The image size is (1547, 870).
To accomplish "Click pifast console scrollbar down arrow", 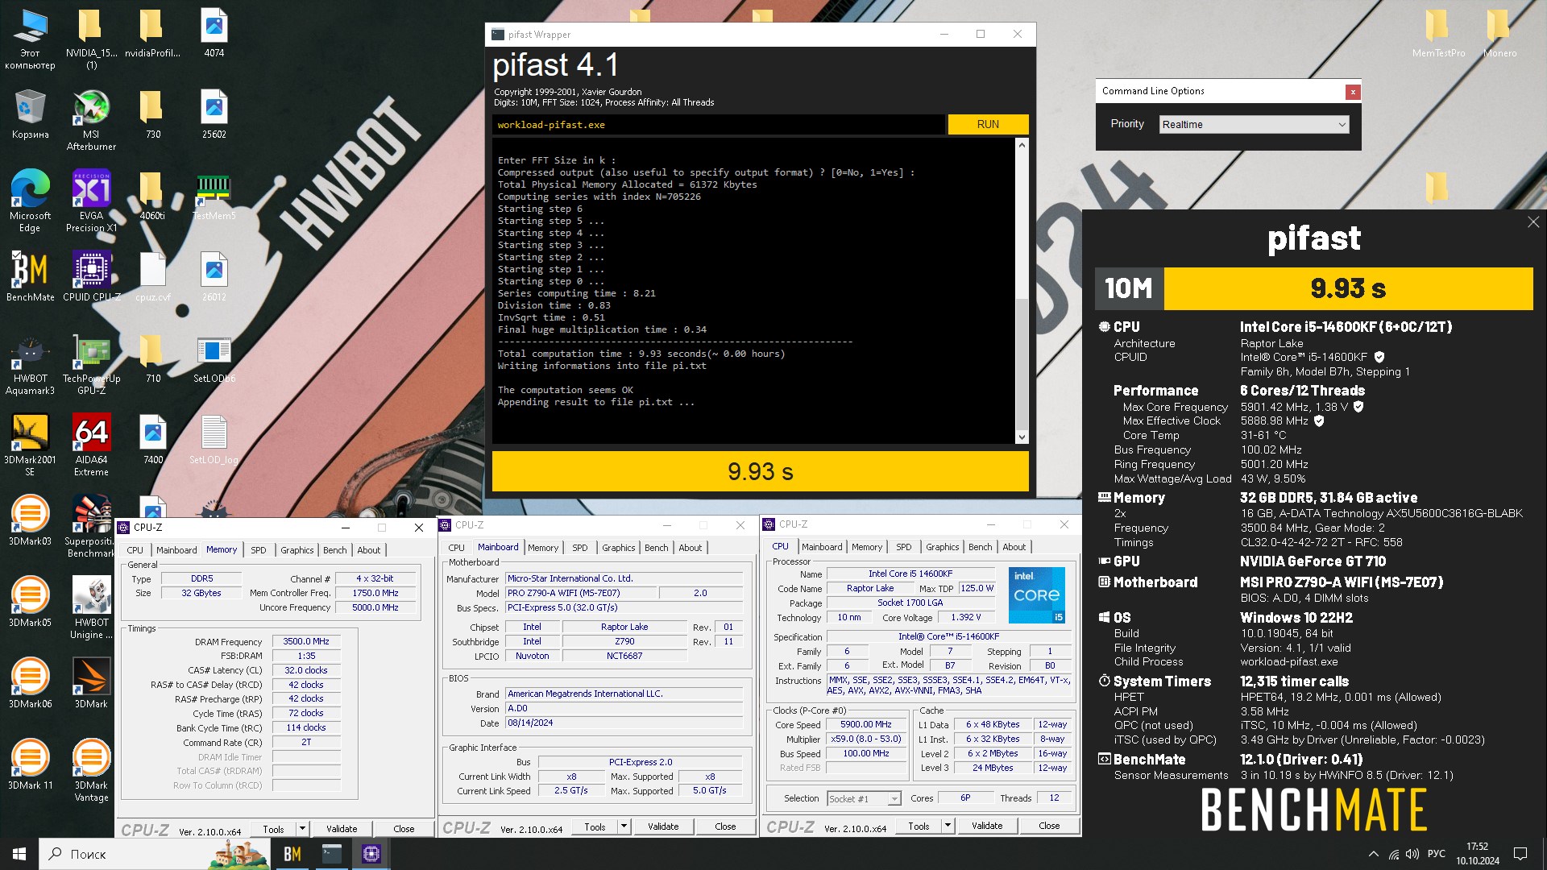I will click(1022, 437).
